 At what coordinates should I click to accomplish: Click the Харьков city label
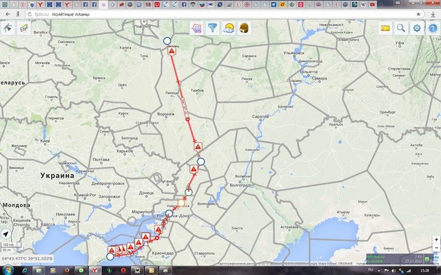point(124,151)
